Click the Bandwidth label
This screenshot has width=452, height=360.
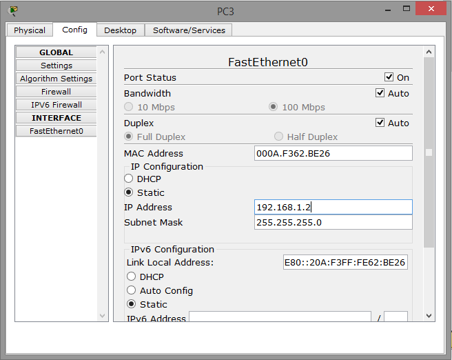click(x=147, y=94)
